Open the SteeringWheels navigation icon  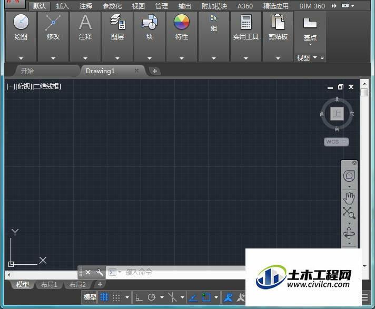(x=349, y=176)
